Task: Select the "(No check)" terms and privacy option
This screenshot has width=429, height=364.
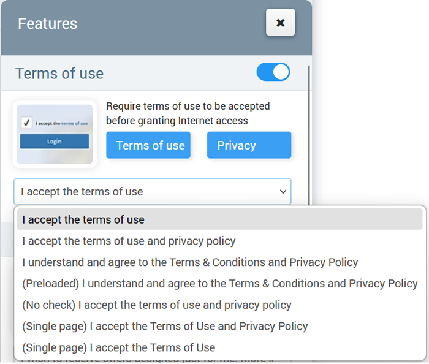Action: (157, 305)
